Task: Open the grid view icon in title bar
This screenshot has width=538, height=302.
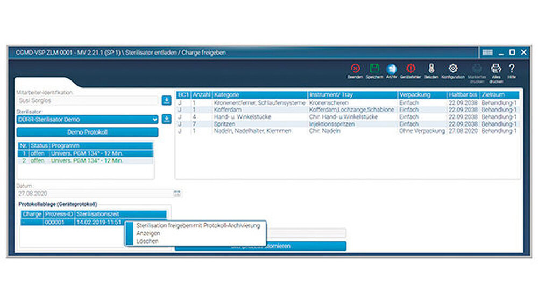Action: pos(487,53)
